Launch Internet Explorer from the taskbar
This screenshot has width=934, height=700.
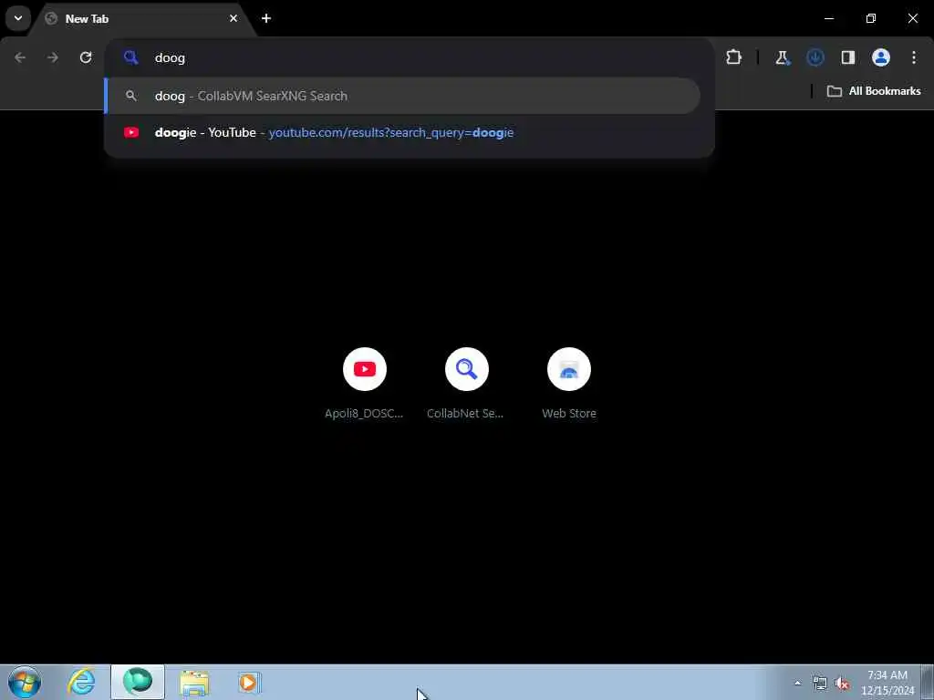(x=81, y=682)
